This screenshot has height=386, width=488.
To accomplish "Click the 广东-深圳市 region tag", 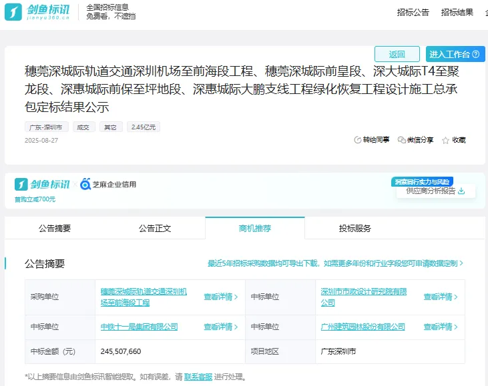I will (47, 127).
